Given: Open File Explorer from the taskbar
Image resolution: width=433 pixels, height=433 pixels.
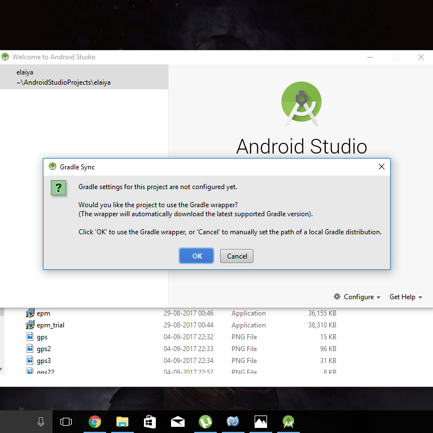Looking at the screenshot, I should pyautogui.click(x=123, y=422).
